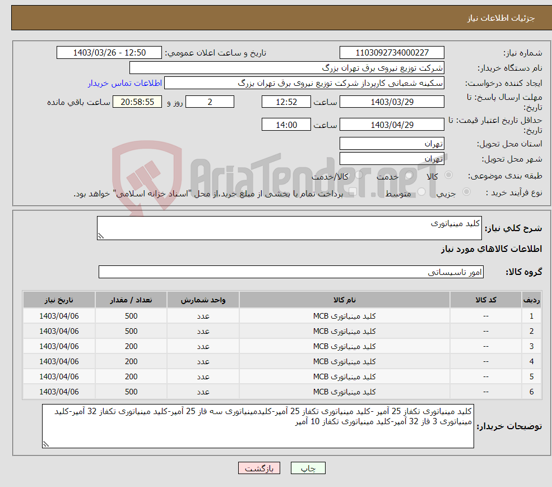Open the اطلاعات تماس خریدار link
552x487 pixels.
click(125, 83)
